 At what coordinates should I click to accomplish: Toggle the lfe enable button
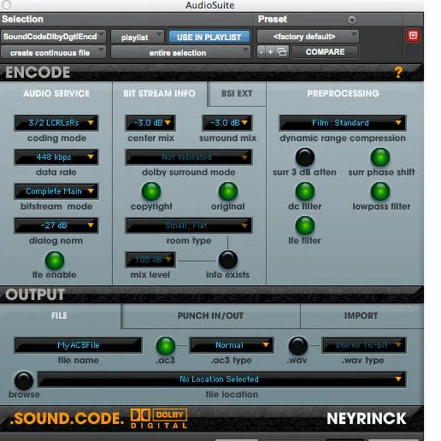click(55, 260)
